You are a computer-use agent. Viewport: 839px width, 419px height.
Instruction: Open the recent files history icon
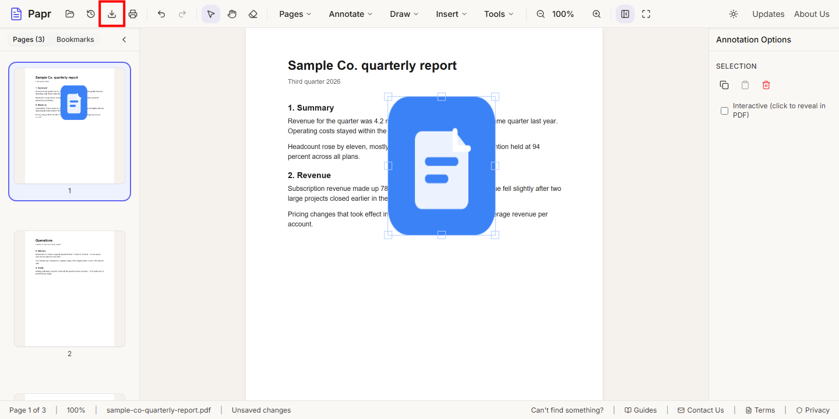coord(91,14)
